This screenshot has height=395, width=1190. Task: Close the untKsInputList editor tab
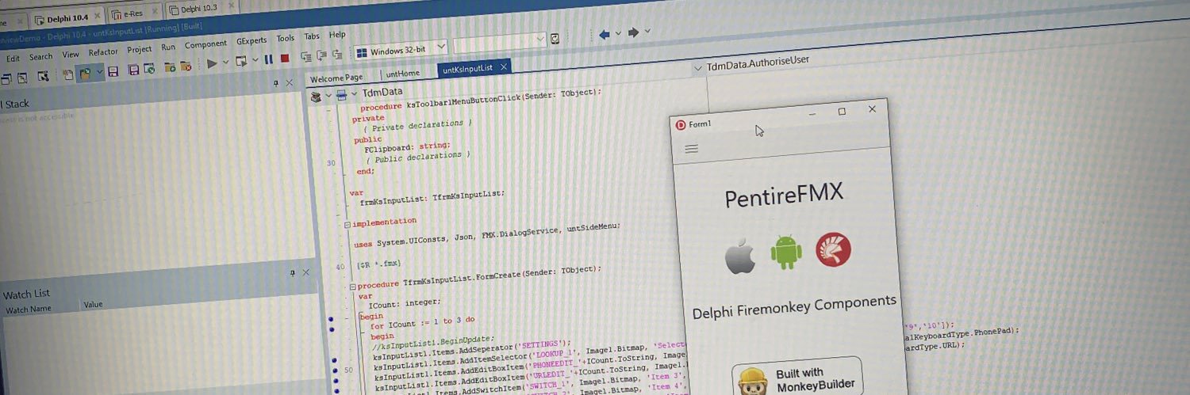click(x=504, y=66)
